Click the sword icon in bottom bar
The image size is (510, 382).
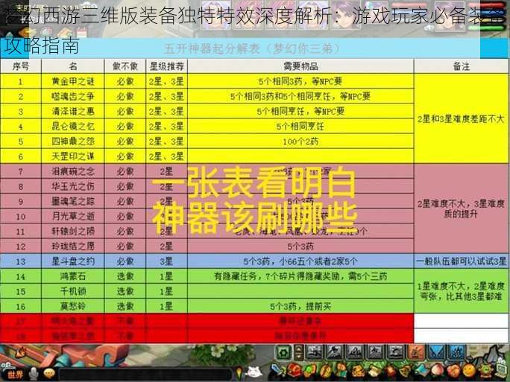point(277,372)
